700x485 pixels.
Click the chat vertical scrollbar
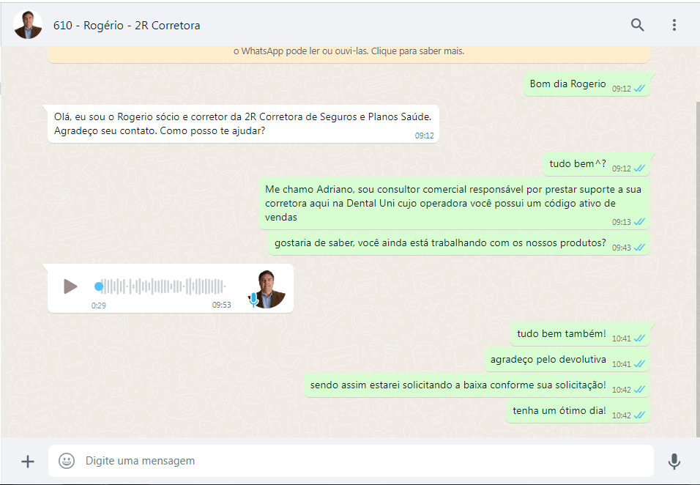point(697,269)
